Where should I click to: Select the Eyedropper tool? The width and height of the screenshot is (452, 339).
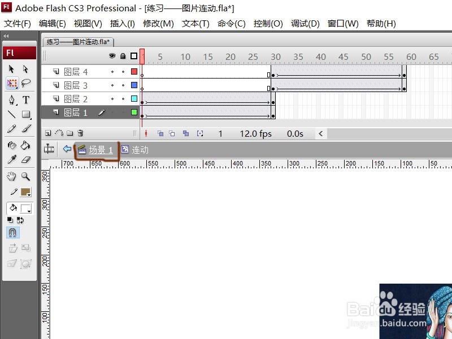tap(12, 159)
